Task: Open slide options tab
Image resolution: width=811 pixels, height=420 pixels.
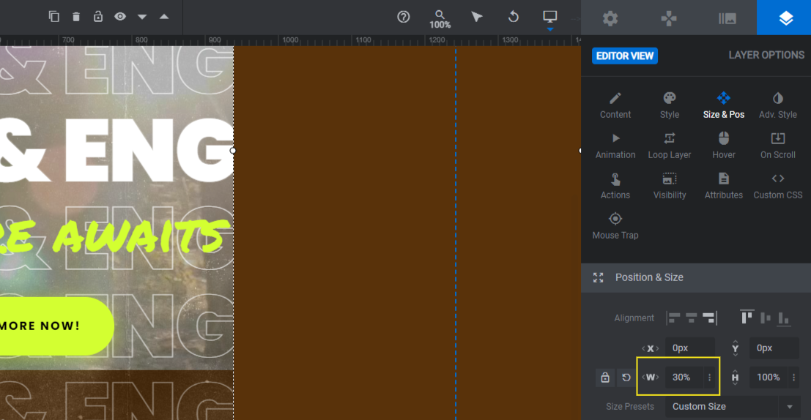Action: (x=727, y=18)
